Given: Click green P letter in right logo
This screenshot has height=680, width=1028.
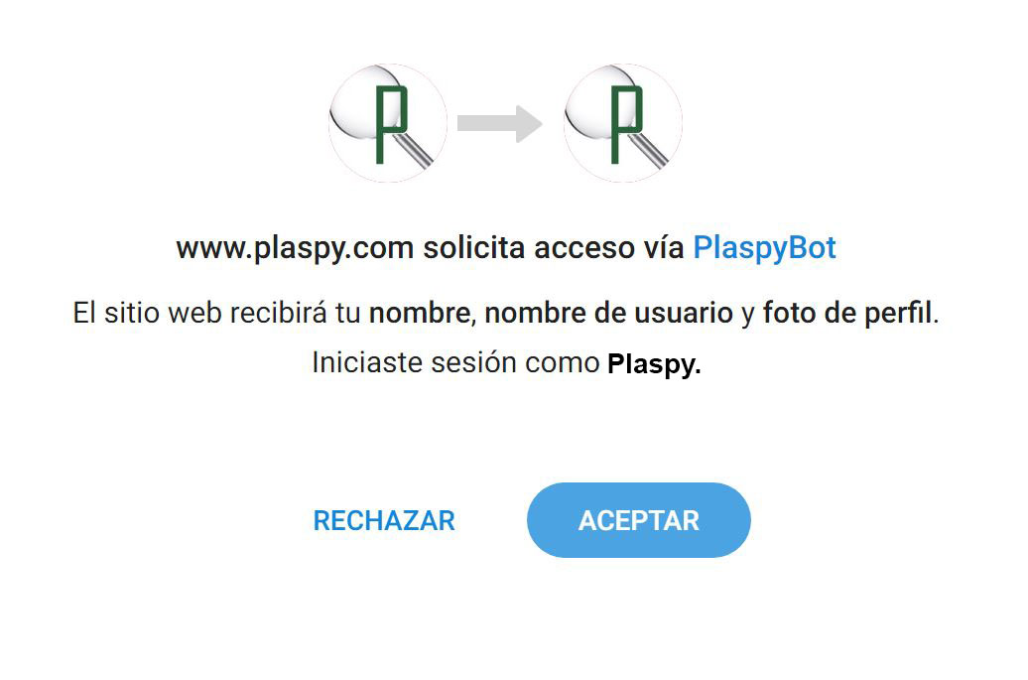Looking at the screenshot, I should tap(627, 125).
